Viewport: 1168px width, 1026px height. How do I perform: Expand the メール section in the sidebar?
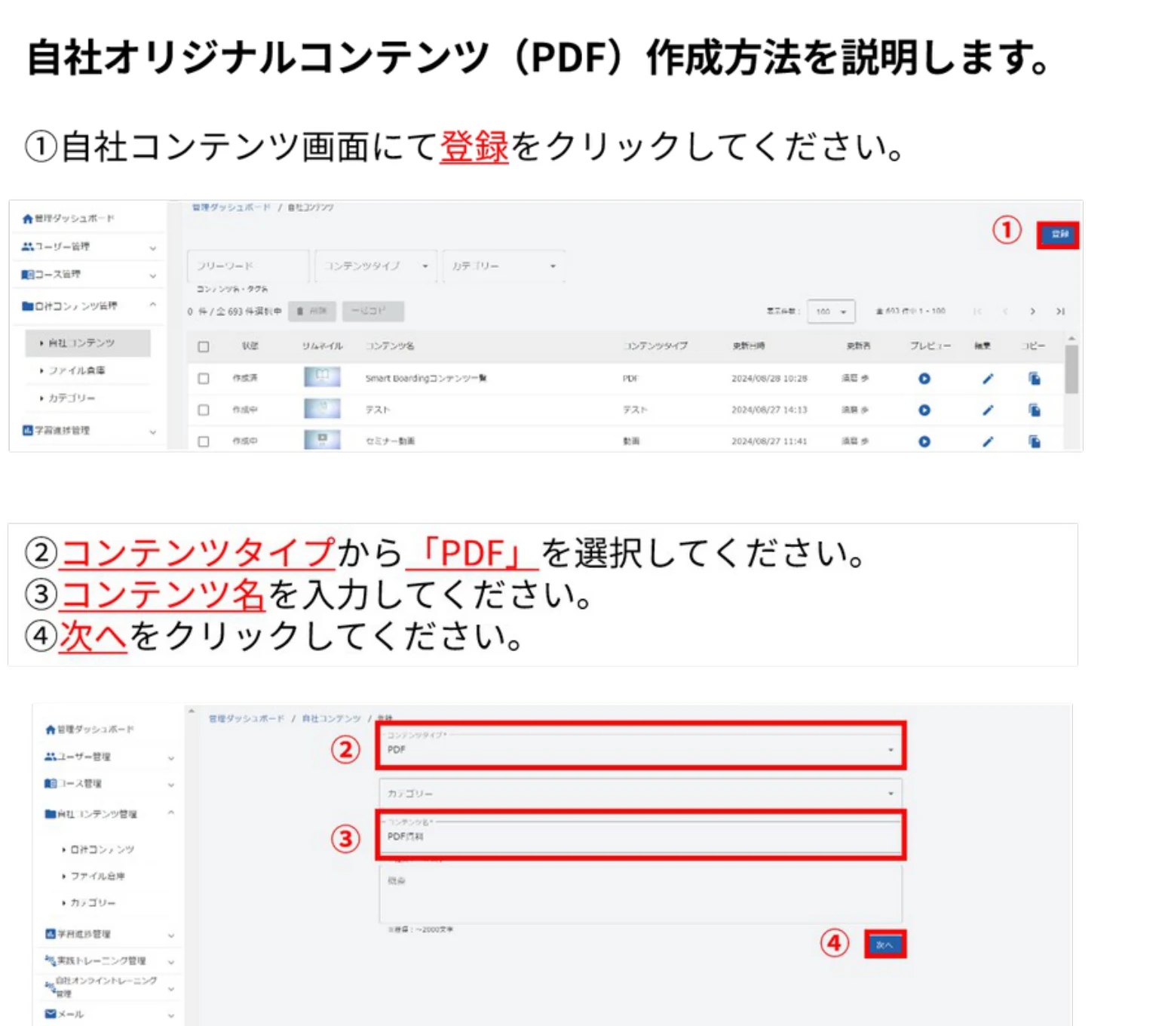click(109, 1014)
